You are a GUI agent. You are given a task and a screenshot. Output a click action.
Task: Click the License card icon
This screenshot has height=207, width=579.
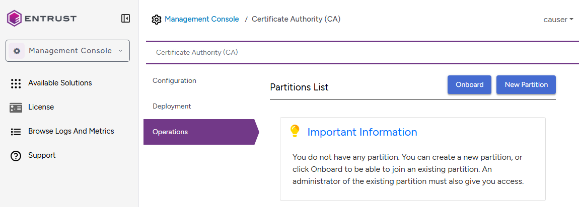(x=16, y=108)
